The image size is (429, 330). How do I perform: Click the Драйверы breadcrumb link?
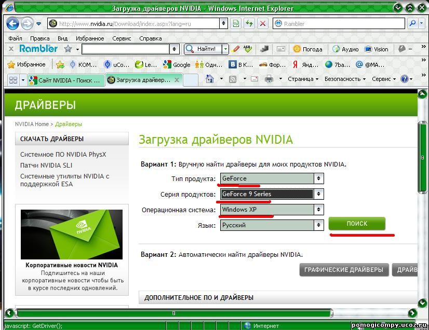(69, 124)
